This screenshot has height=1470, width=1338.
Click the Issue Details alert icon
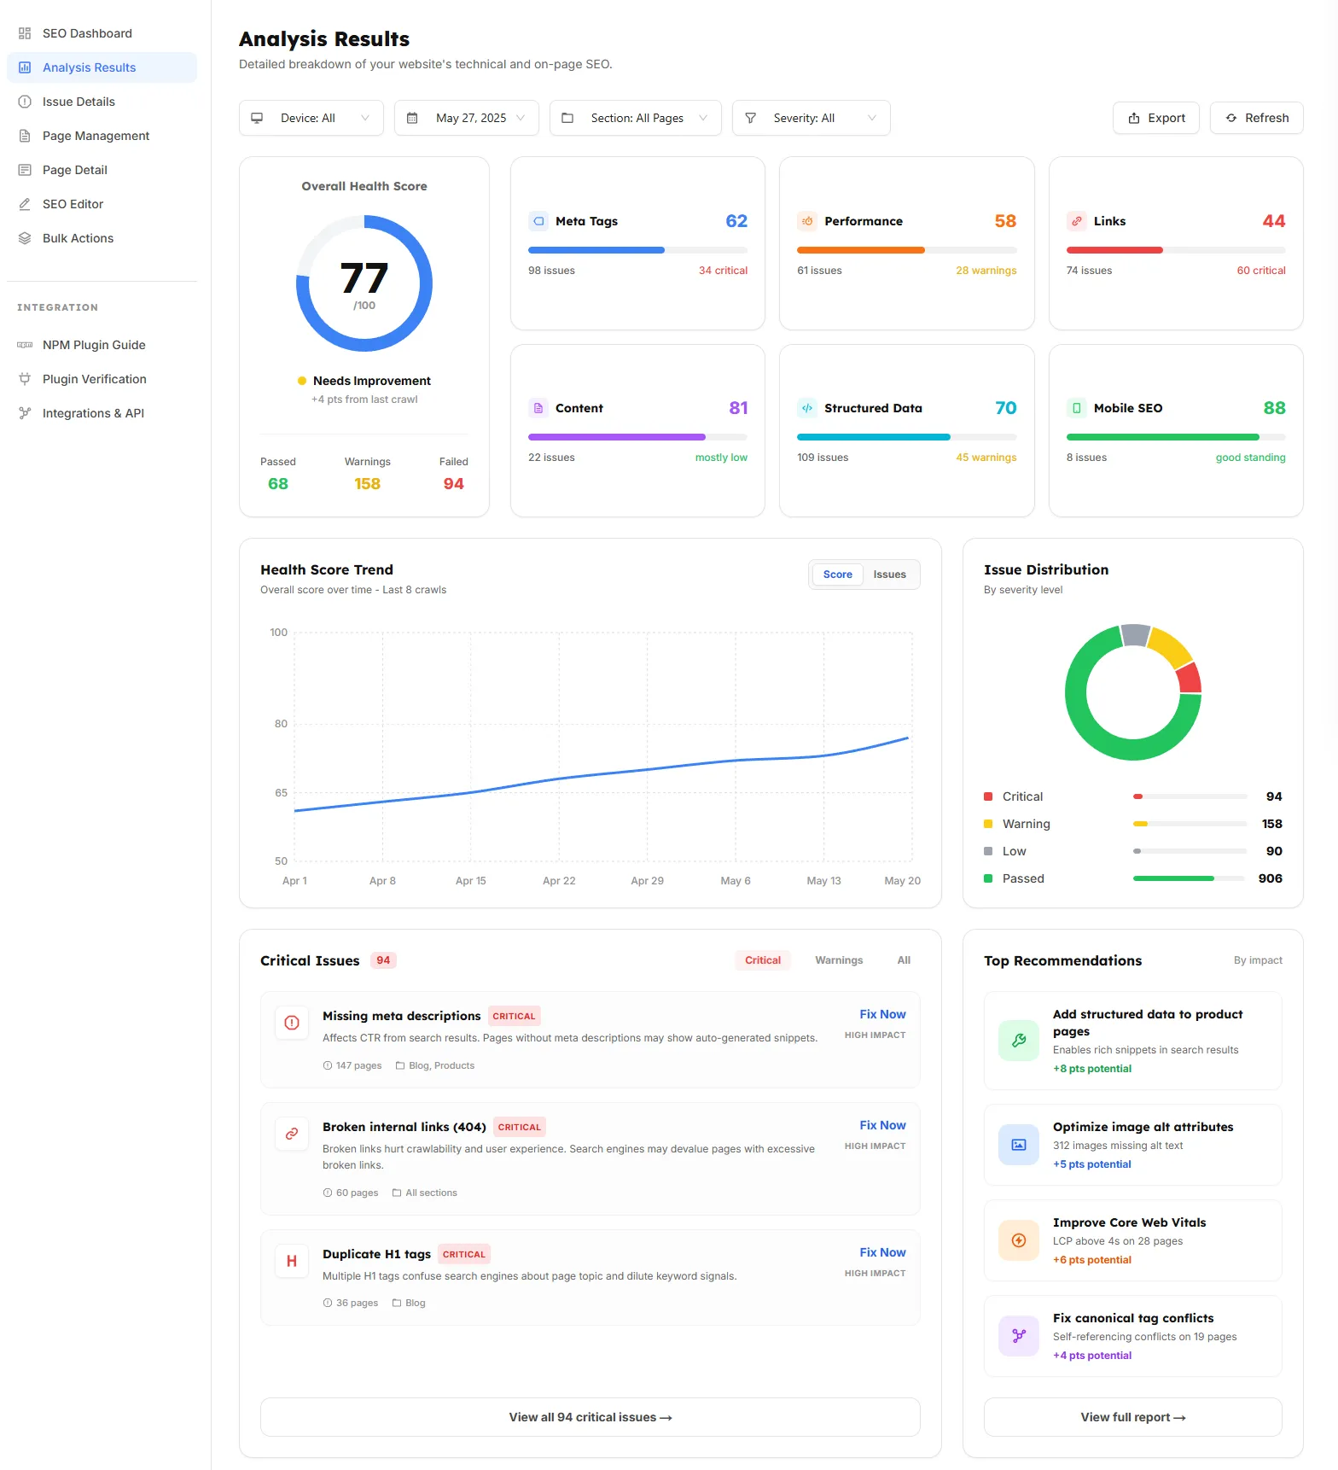(x=25, y=102)
